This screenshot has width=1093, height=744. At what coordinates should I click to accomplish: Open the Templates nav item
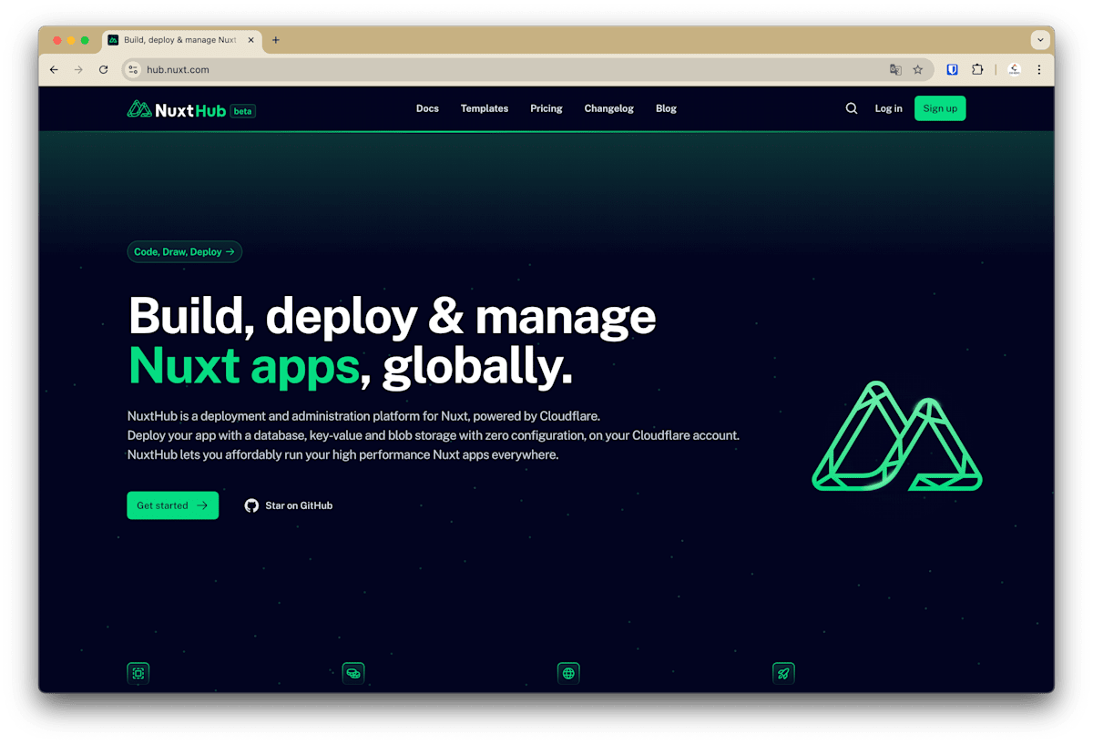click(485, 108)
